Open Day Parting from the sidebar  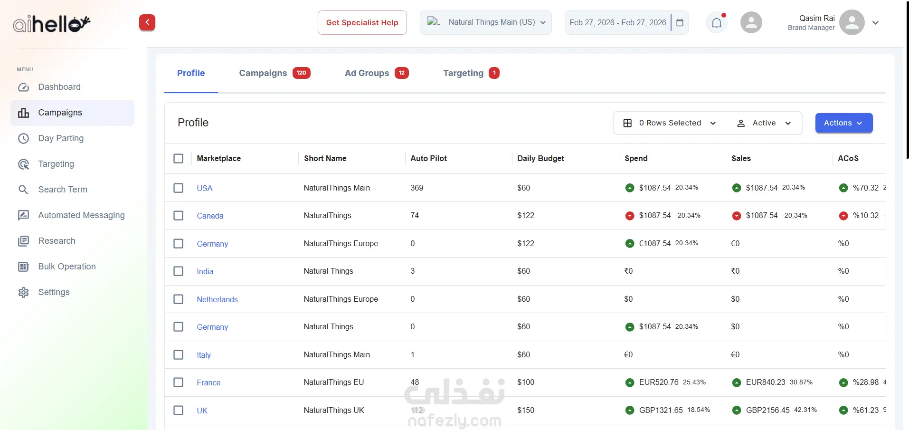(x=72, y=138)
